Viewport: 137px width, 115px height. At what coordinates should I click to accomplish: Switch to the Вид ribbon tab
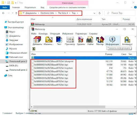42,8
